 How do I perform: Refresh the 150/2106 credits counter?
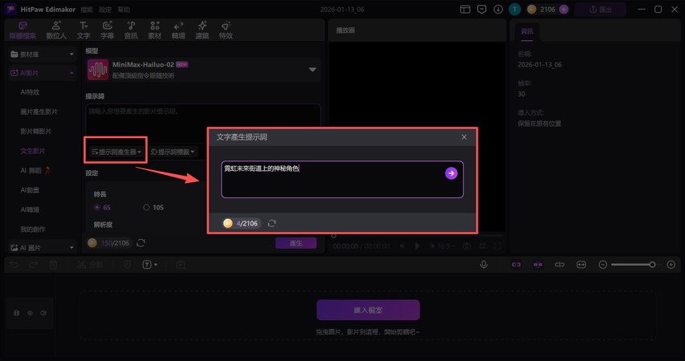(141, 243)
